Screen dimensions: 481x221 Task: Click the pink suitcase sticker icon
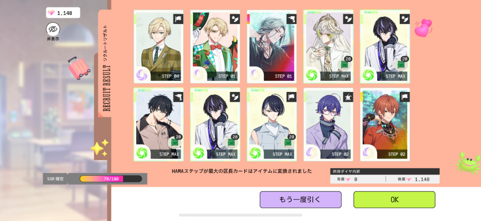click(x=79, y=68)
